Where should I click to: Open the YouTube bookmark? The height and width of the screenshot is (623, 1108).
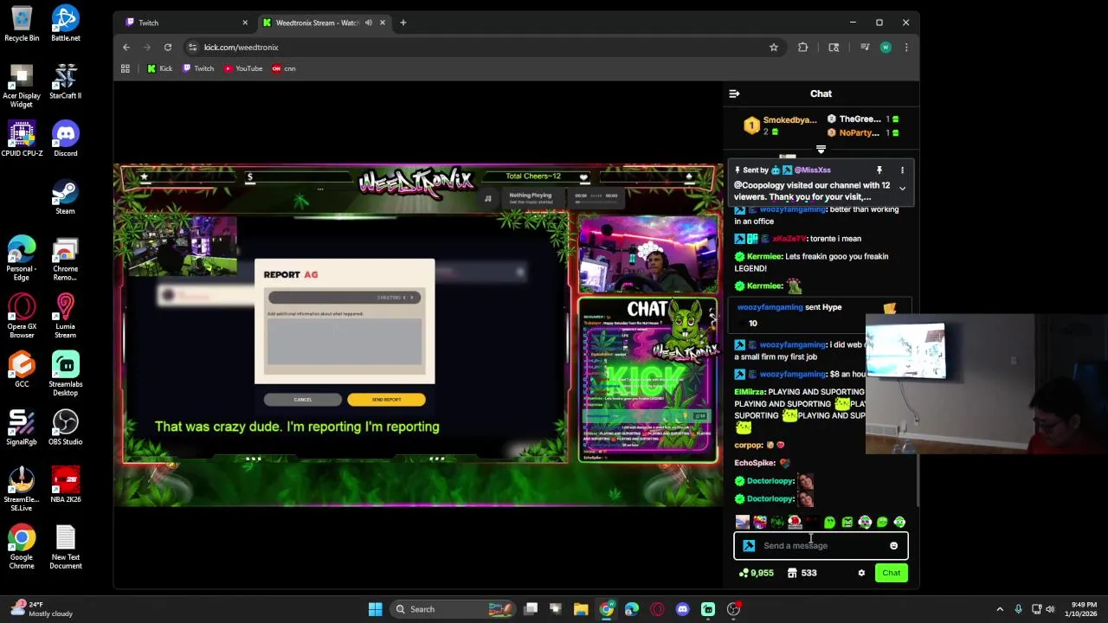pyautogui.click(x=243, y=68)
